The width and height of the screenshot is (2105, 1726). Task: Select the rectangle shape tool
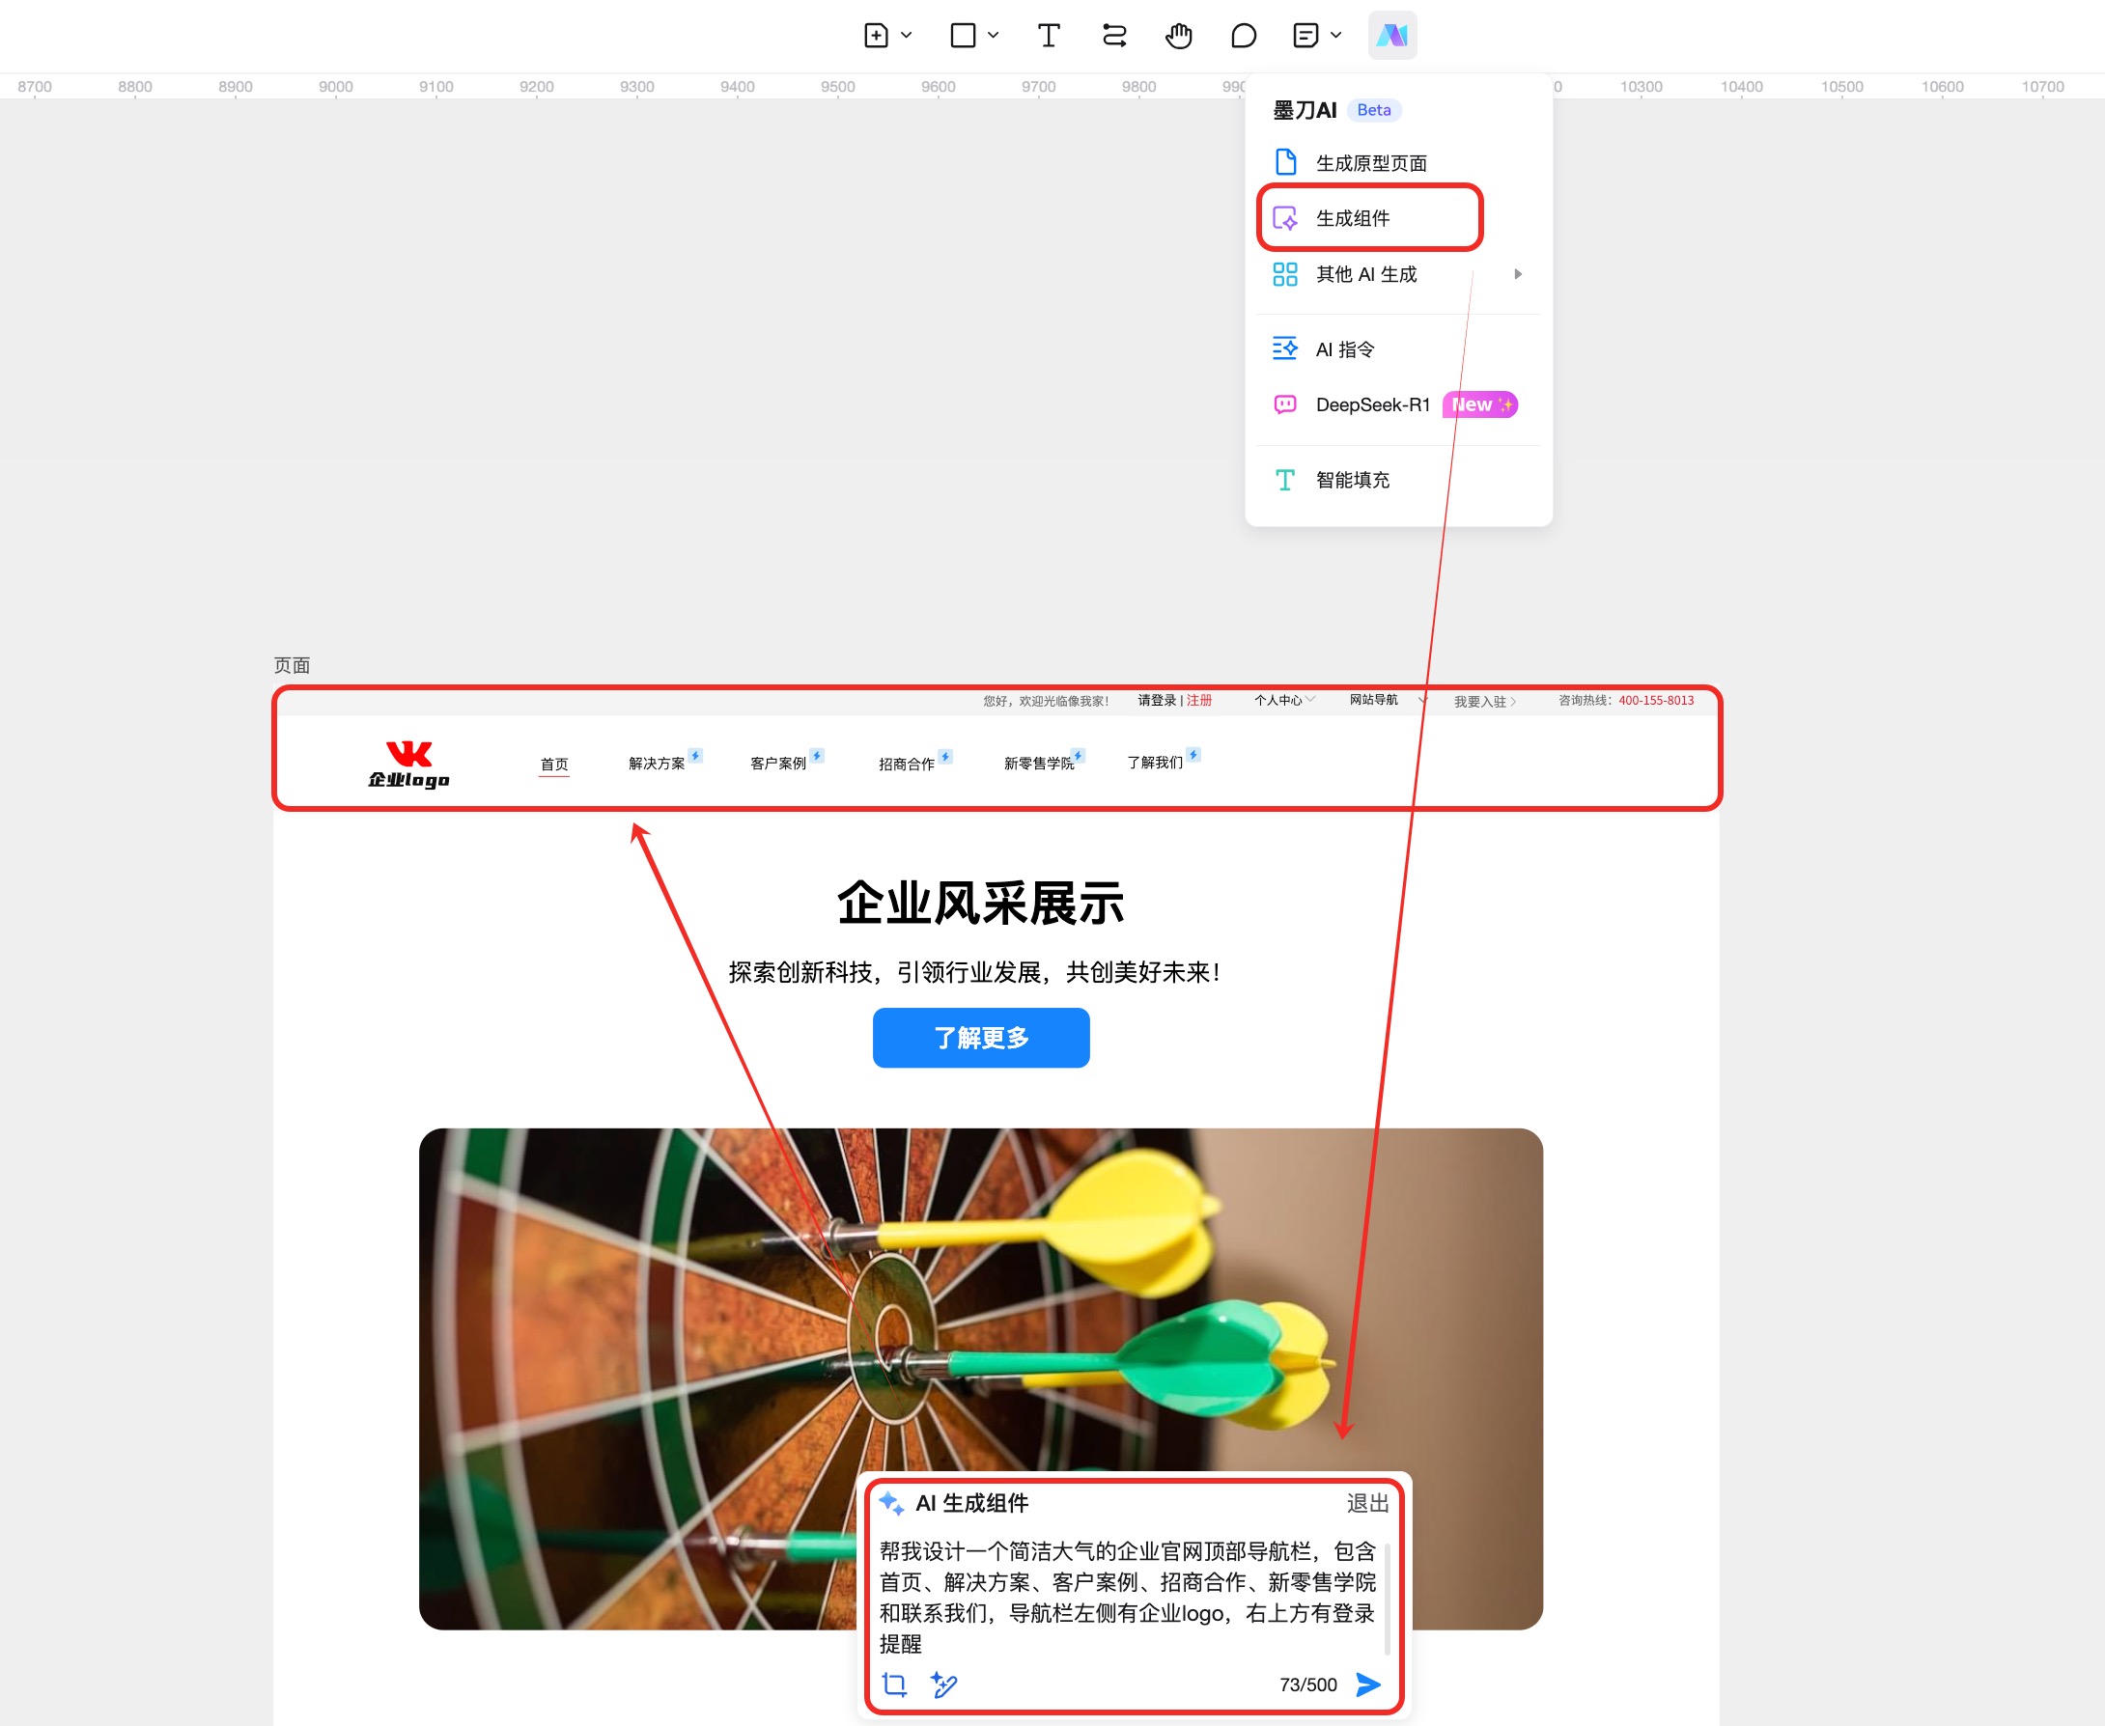963,36
